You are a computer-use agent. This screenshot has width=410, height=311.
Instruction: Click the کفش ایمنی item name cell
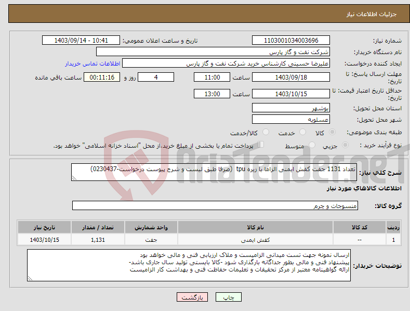click(x=255, y=240)
